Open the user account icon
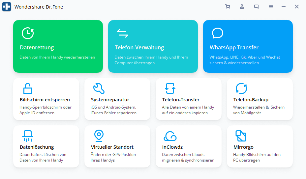The height and width of the screenshot is (179, 306). [x=242, y=7]
